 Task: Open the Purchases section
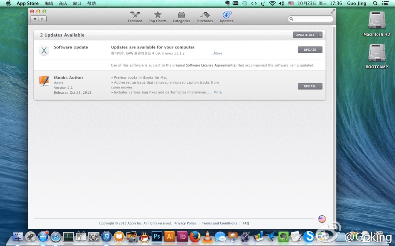click(204, 17)
